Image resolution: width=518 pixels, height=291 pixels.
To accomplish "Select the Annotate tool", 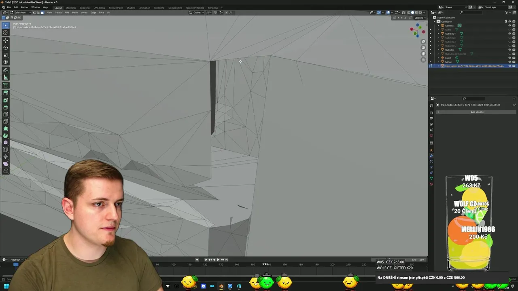I will coord(6,70).
